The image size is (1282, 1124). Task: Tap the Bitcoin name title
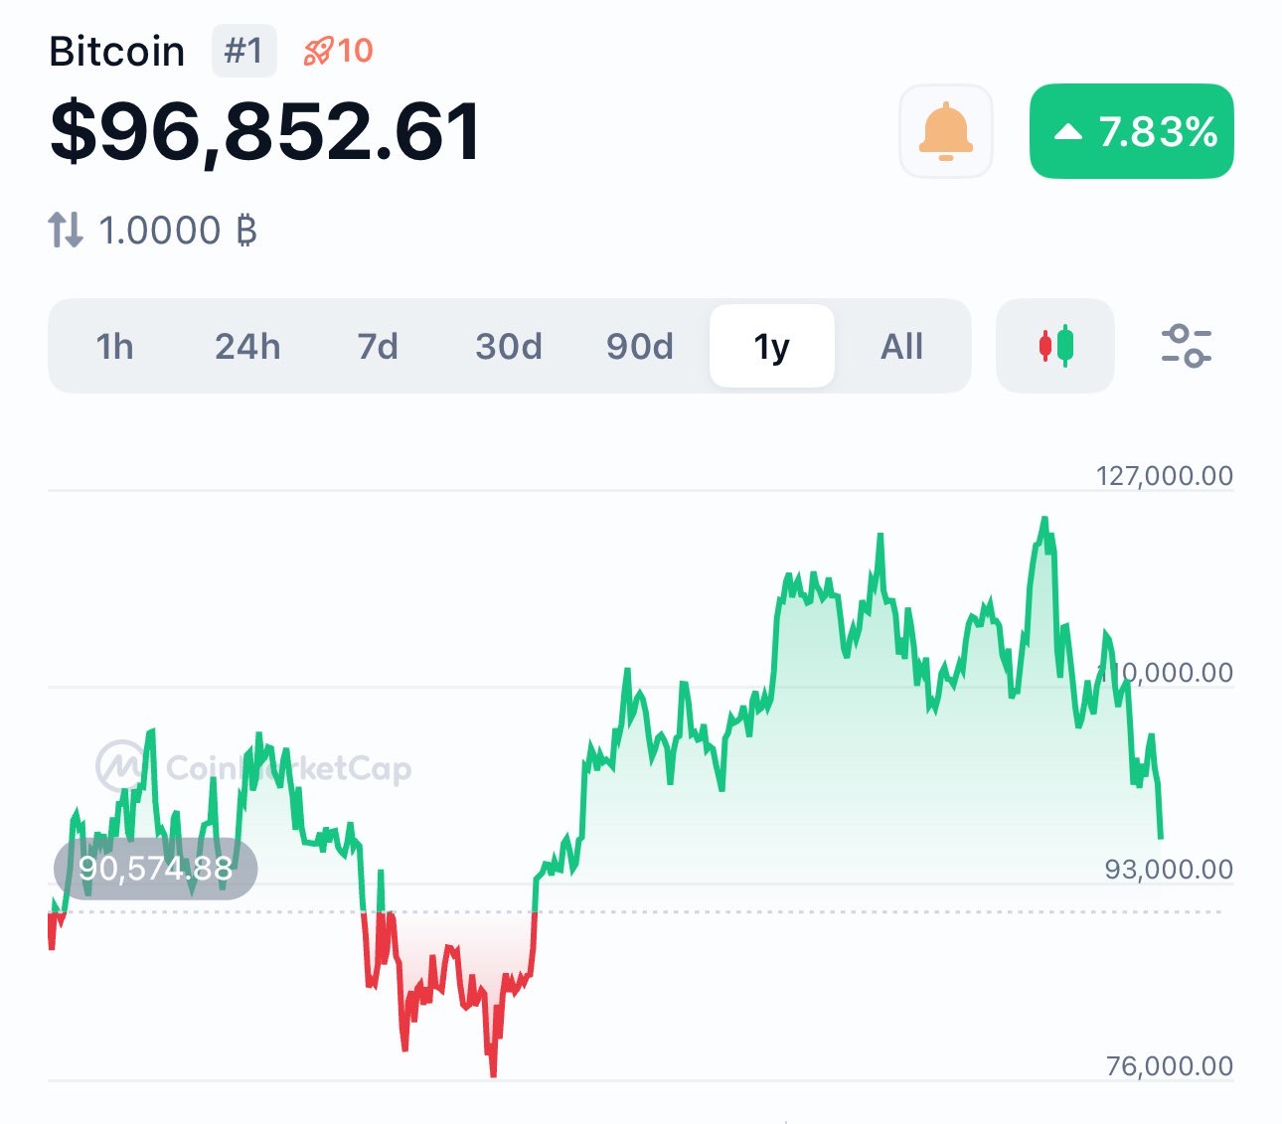116,52
